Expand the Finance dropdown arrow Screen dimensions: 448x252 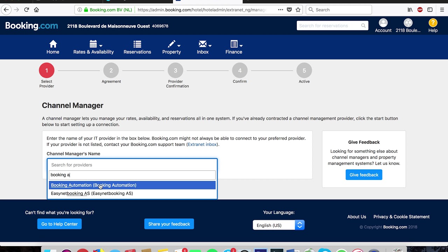click(x=241, y=45)
